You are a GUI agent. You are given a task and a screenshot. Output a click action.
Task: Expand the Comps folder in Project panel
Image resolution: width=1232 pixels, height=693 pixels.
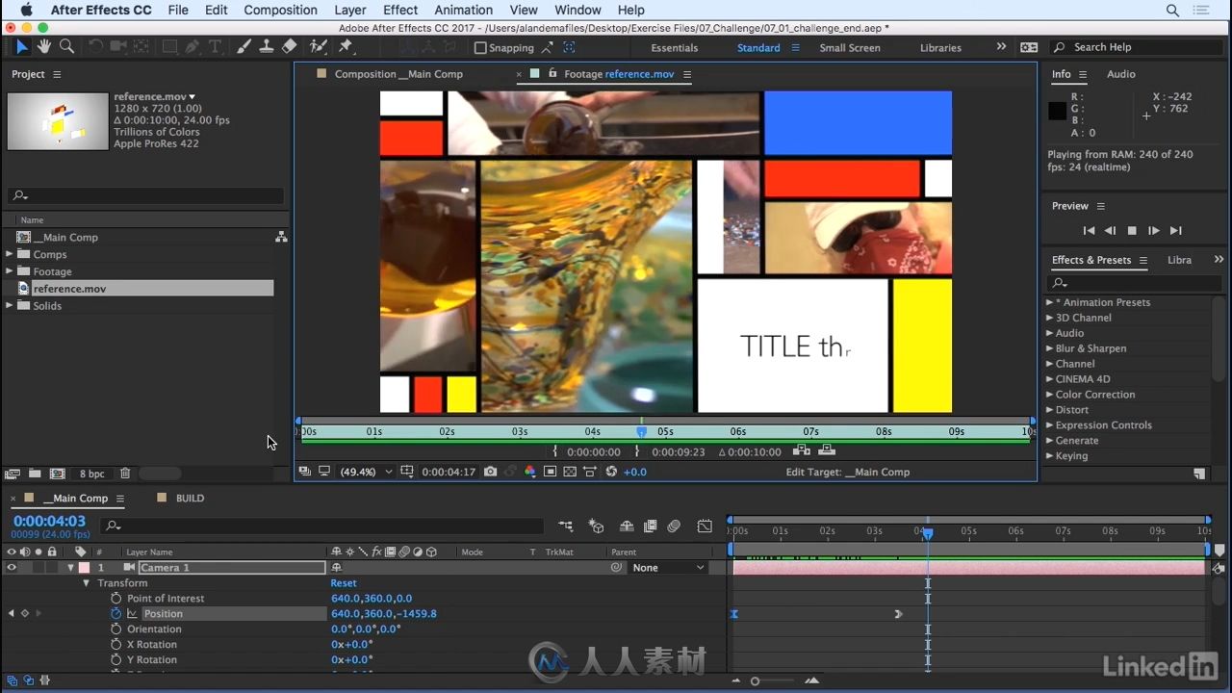click(x=10, y=254)
